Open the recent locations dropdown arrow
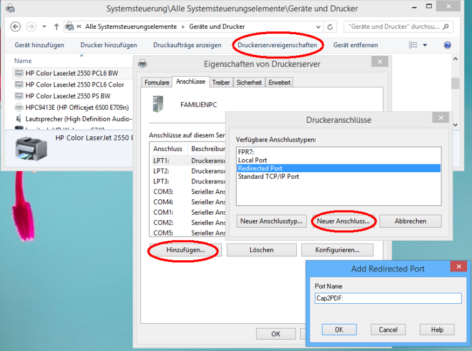 [44, 27]
